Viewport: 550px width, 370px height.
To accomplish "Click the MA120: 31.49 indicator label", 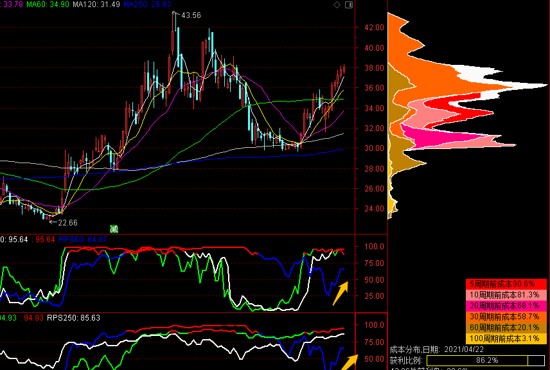I will click(x=96, y=4).
